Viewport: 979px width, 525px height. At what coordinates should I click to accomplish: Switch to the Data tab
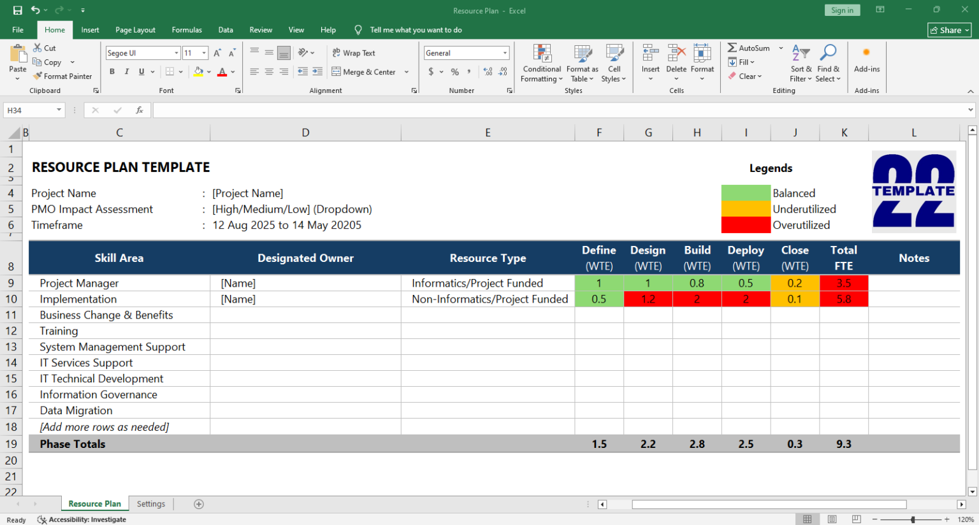click(226, 30)
